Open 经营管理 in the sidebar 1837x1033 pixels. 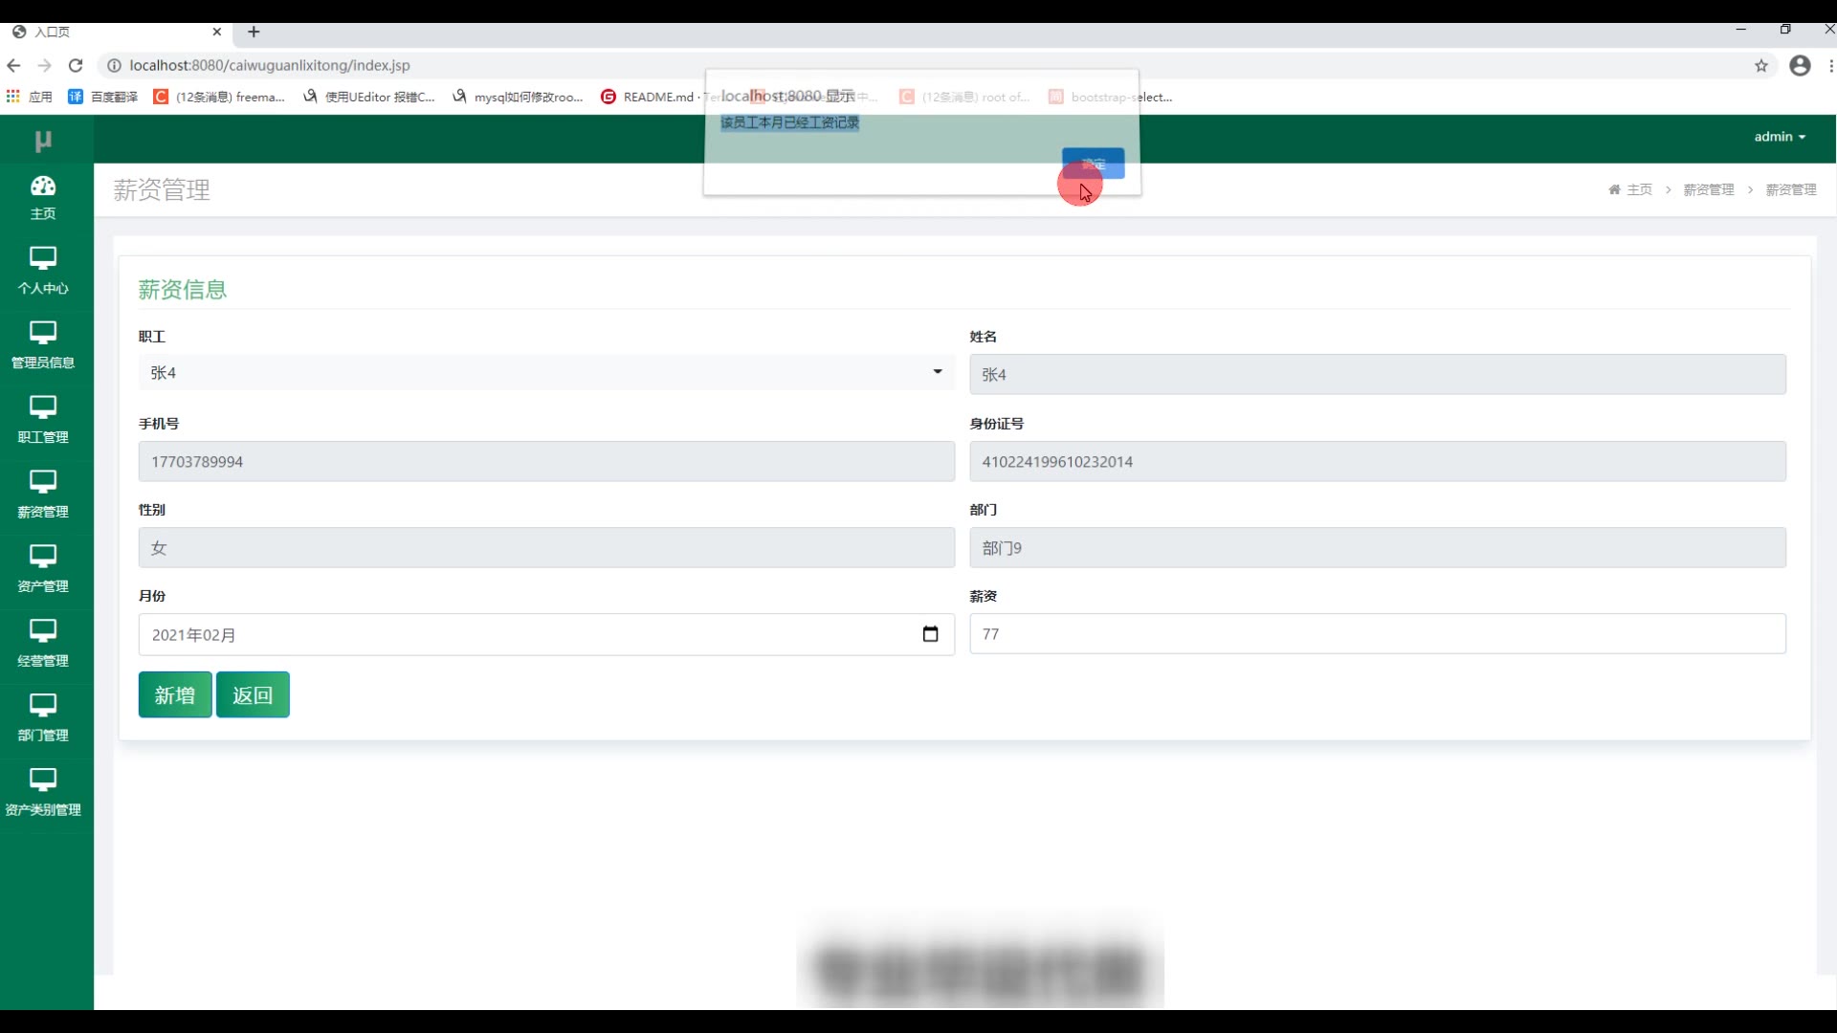43,645
